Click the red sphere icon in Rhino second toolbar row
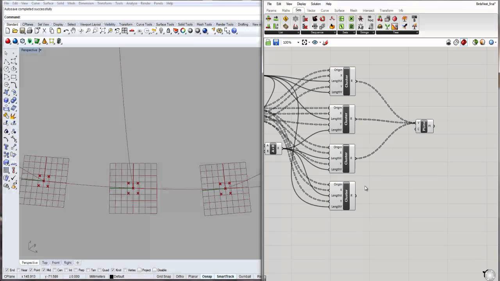 tap(8, 41)
